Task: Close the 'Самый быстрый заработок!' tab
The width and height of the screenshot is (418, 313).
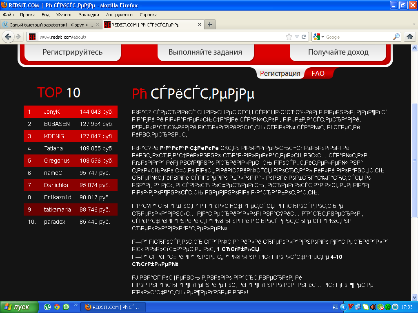Action: click(x=98, y=24)
